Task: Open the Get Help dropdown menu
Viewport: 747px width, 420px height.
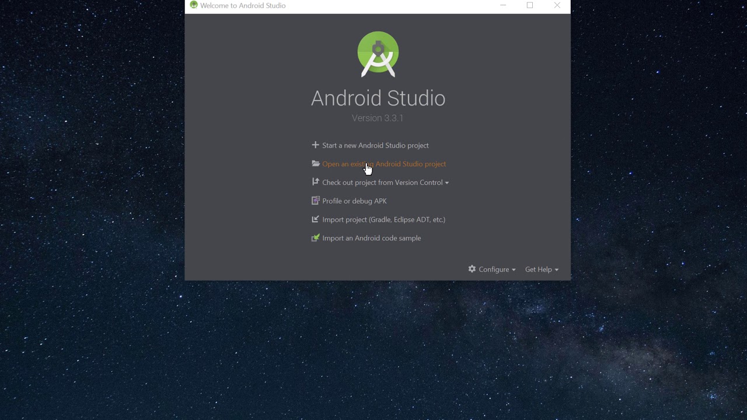Action: pyautogui.click(x=542, y=269)
